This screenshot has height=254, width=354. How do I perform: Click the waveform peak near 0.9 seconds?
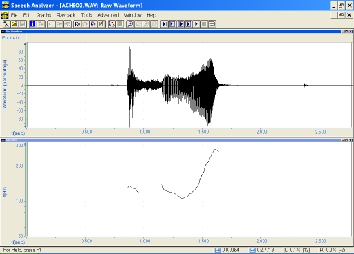click(x=129, y=48)
